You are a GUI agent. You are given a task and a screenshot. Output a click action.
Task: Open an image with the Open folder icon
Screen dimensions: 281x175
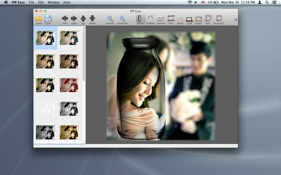click(x=39, y=20)
